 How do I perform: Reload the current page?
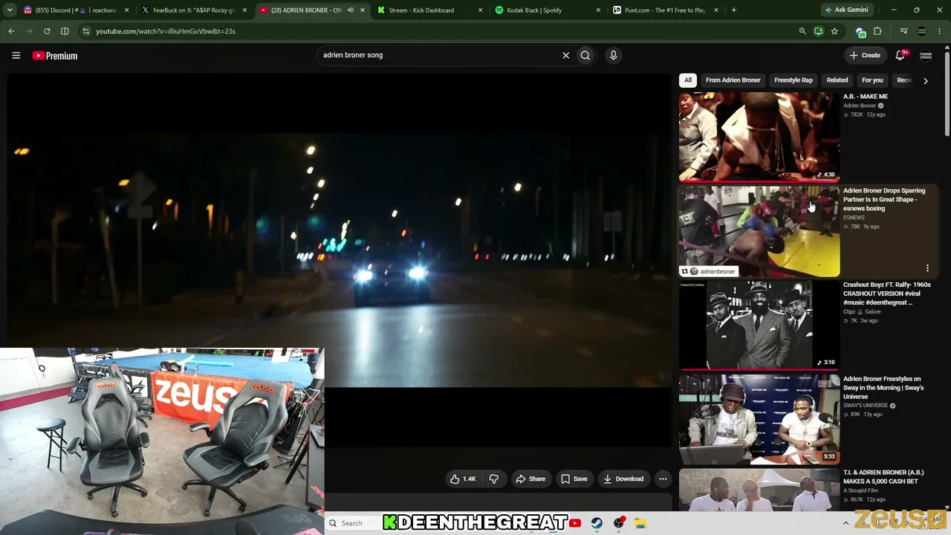point(47,31)
